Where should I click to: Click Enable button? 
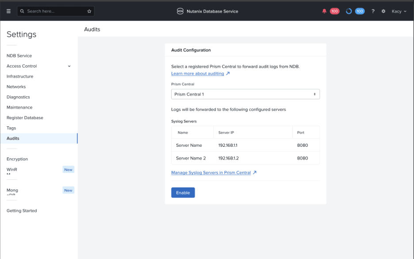pos(183,193)
